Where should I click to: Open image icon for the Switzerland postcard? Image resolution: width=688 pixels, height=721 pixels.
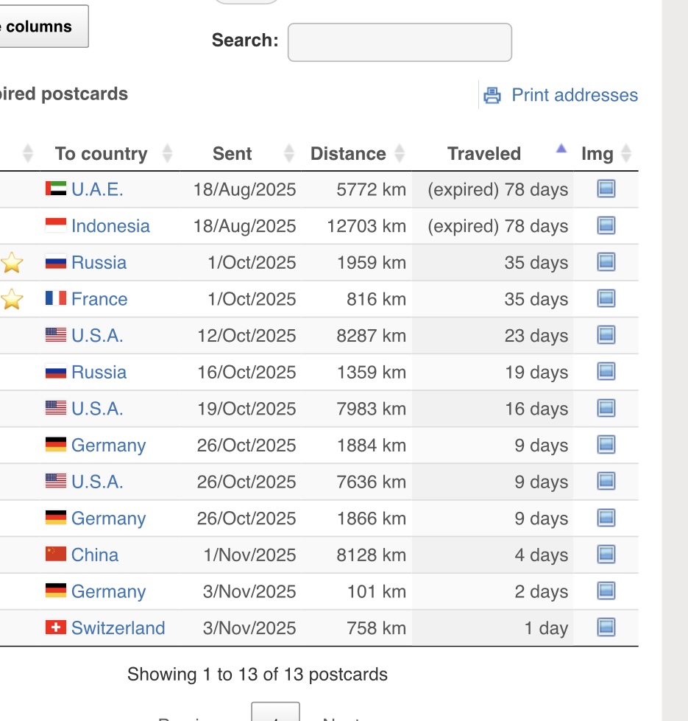tap(606, 627)
